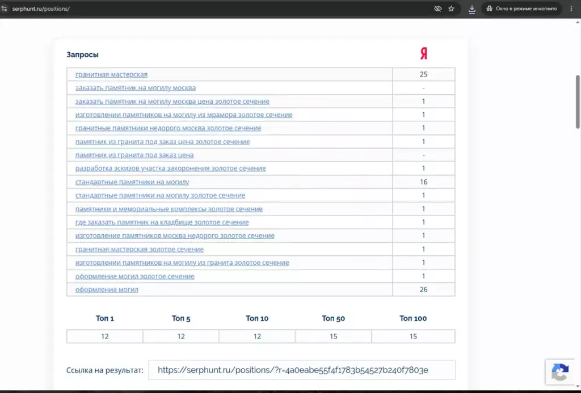The width and height of the screenshot is (581, 393).
Task: Open 'изготовление памятников москва недорого' query
Action: coord(175,235)
